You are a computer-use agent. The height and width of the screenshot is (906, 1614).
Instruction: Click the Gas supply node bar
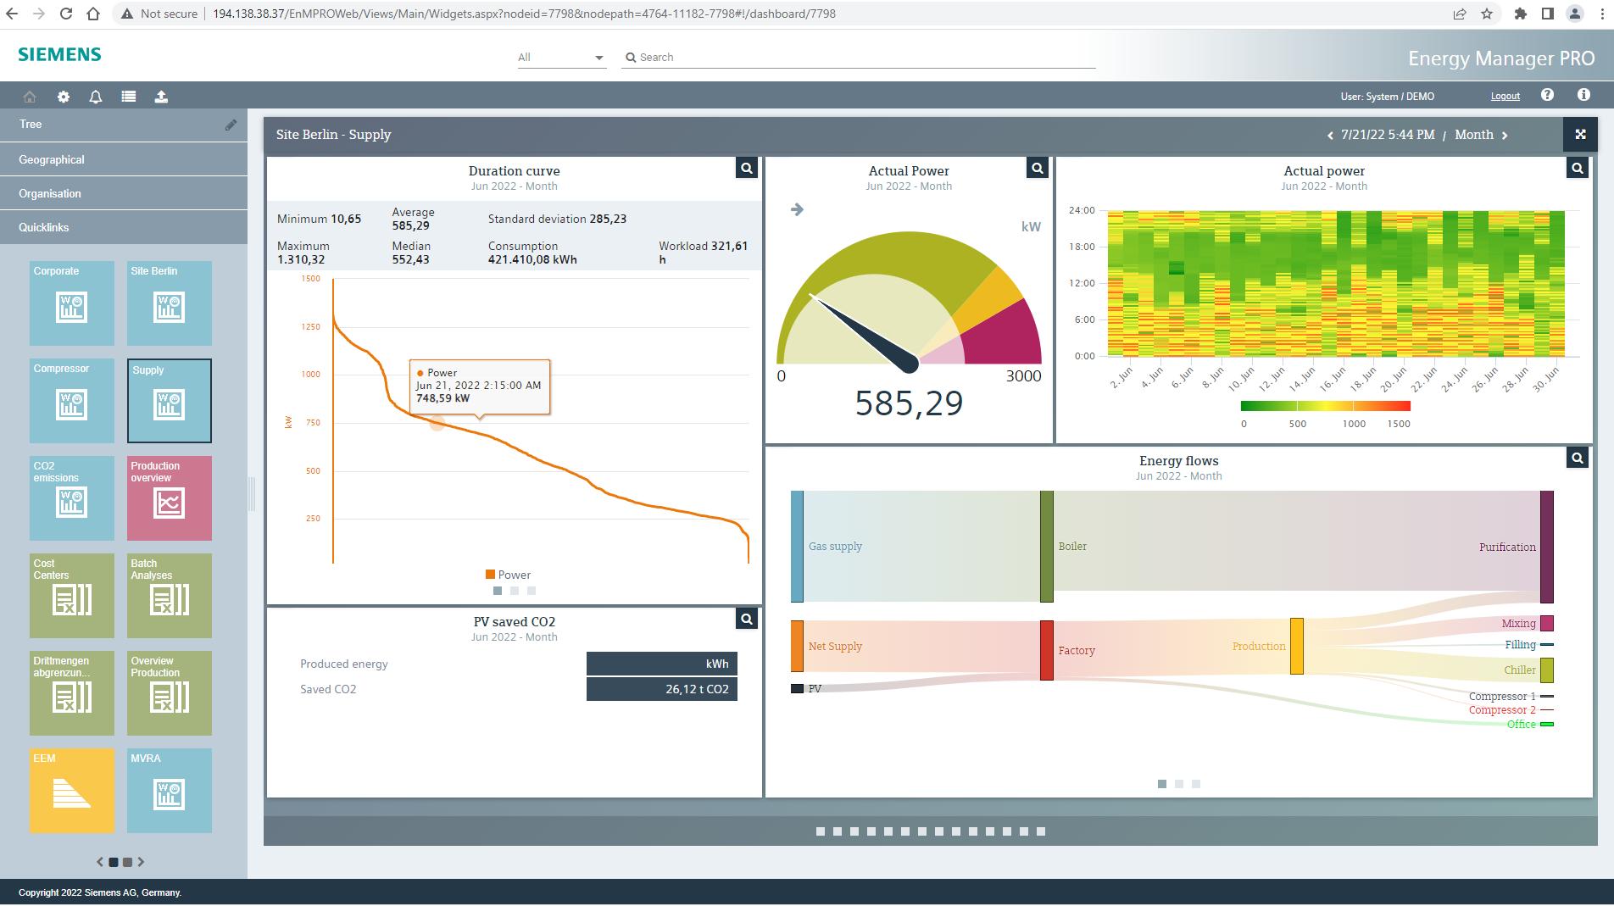797,547
